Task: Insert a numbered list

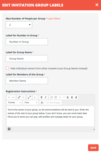Action: pos(52,97)
